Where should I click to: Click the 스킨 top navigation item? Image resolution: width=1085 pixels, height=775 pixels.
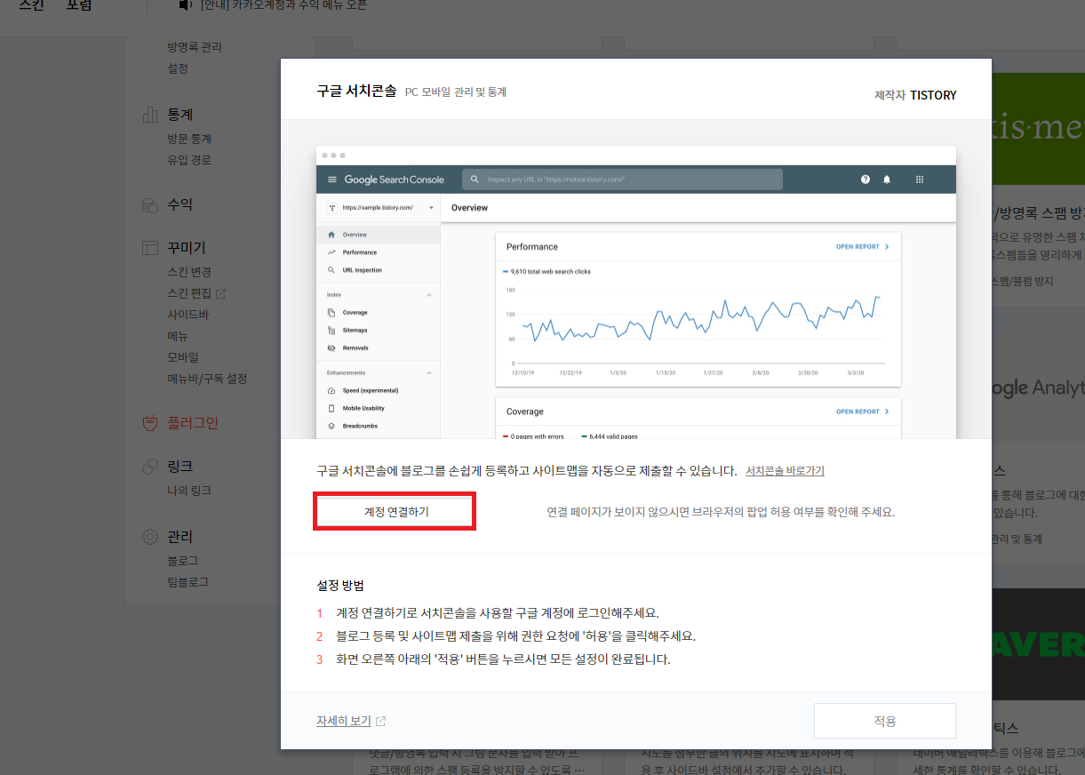pos(33,5)
